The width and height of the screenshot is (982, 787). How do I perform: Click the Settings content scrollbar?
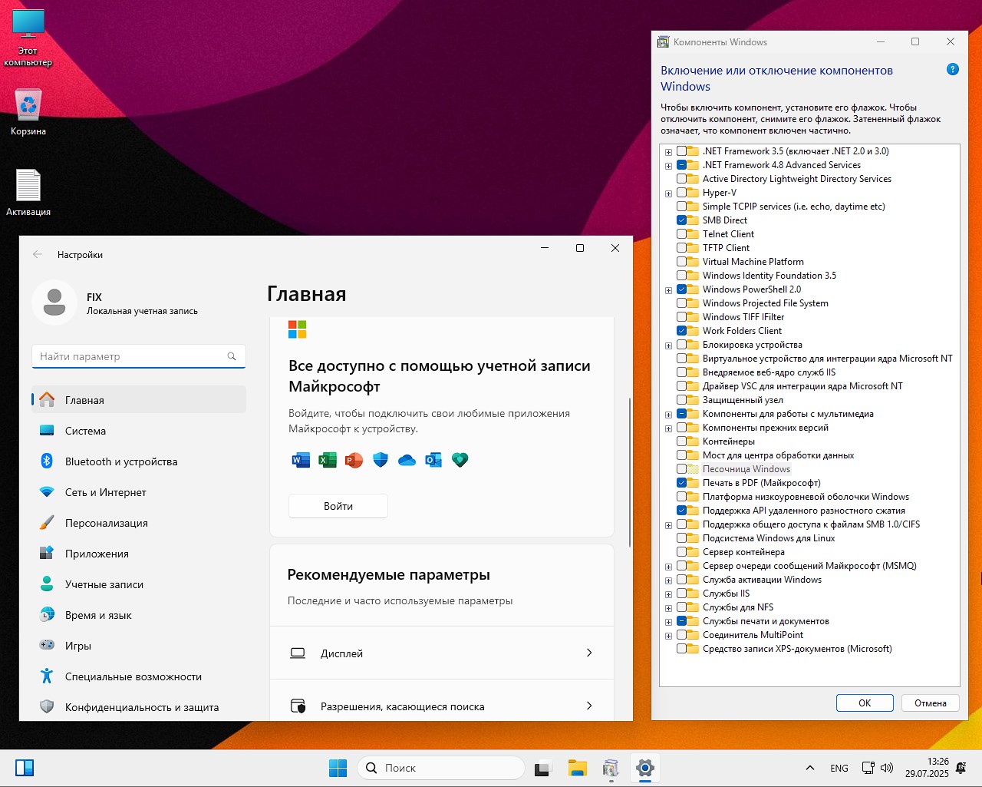tap(629, 472)
